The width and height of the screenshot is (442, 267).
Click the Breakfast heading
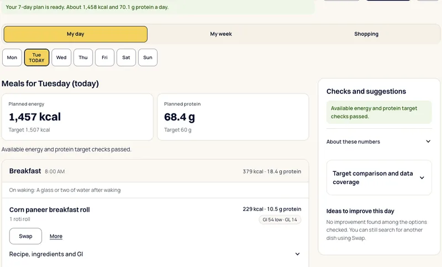[25, 171]
